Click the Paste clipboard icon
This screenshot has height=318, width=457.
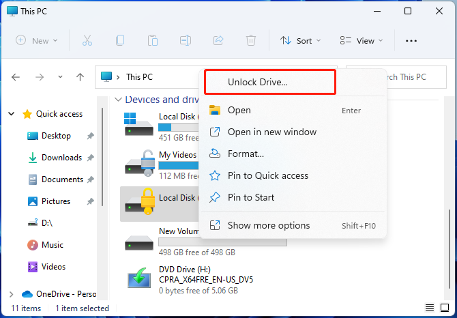tap(152, 40)
